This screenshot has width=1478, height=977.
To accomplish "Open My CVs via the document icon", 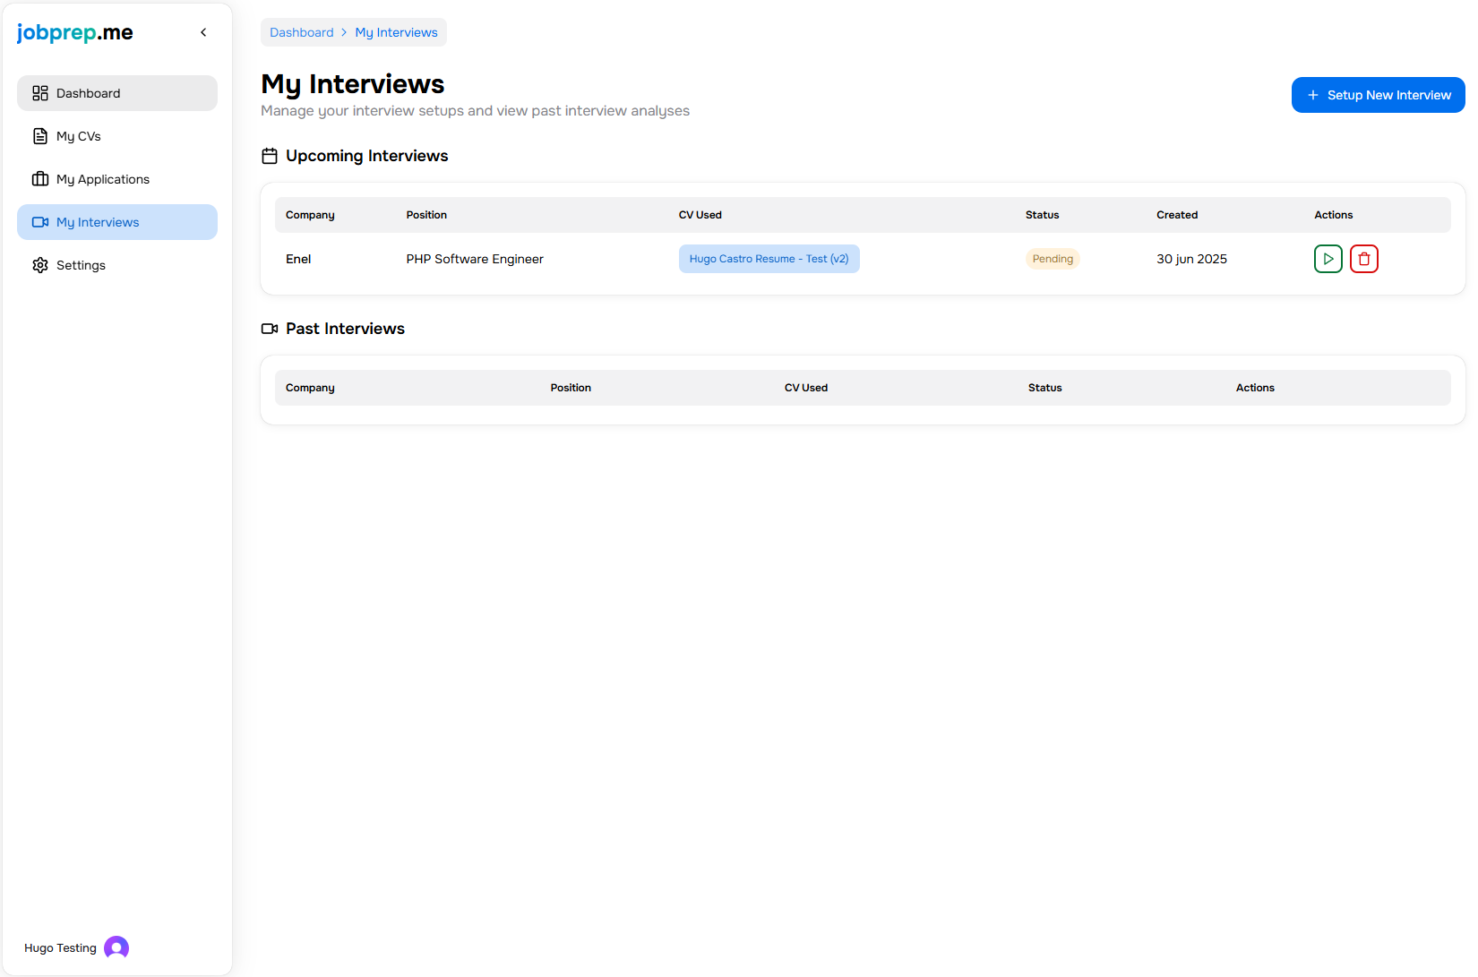I will [x=40, y=135].
